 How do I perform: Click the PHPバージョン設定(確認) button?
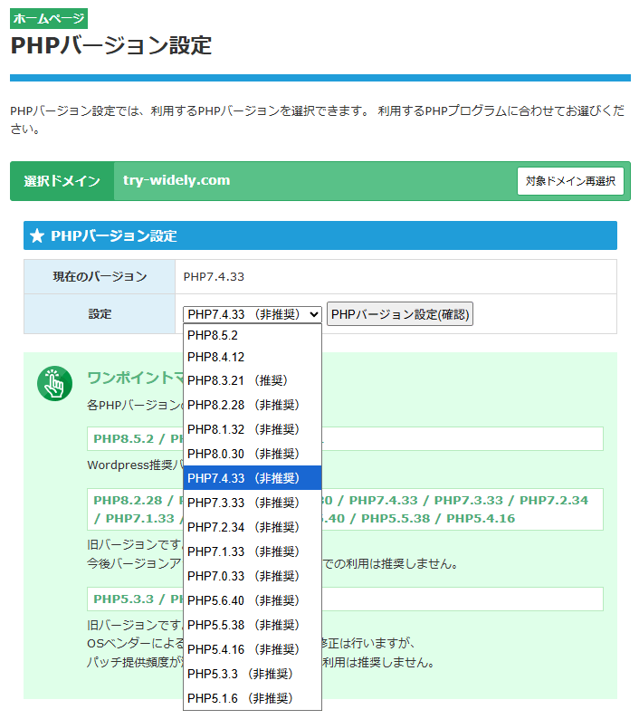click(400, 314)
